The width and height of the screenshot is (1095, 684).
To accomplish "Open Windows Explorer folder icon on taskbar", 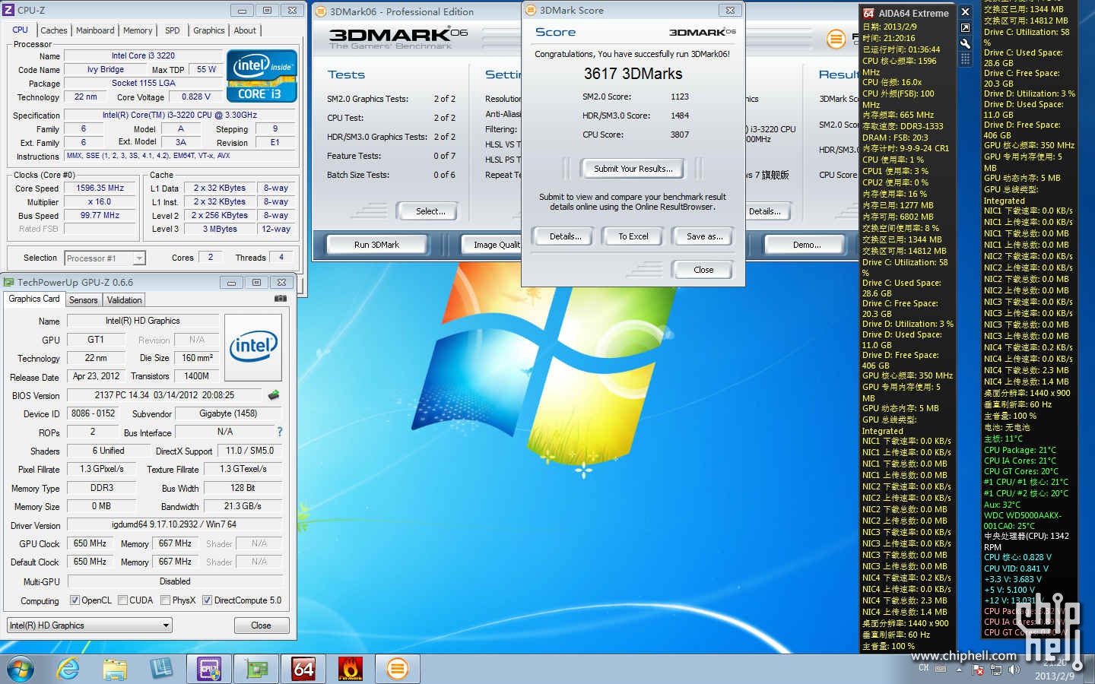I will point(115,670).
